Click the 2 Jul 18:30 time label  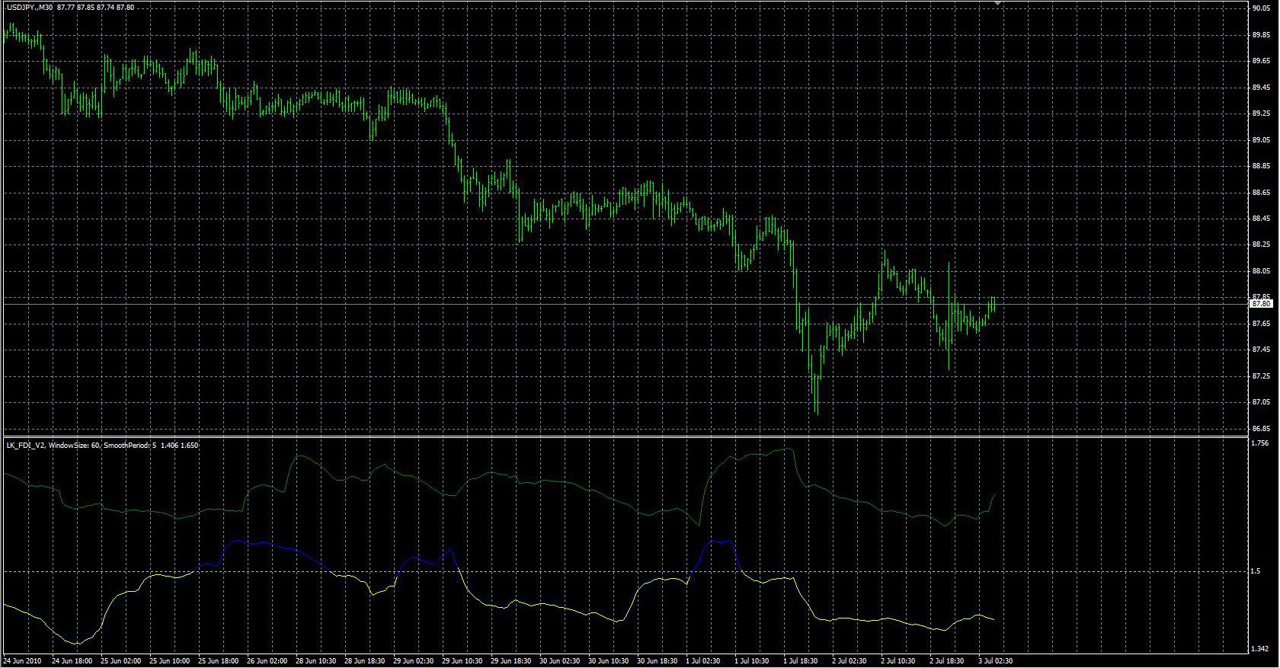948,661
